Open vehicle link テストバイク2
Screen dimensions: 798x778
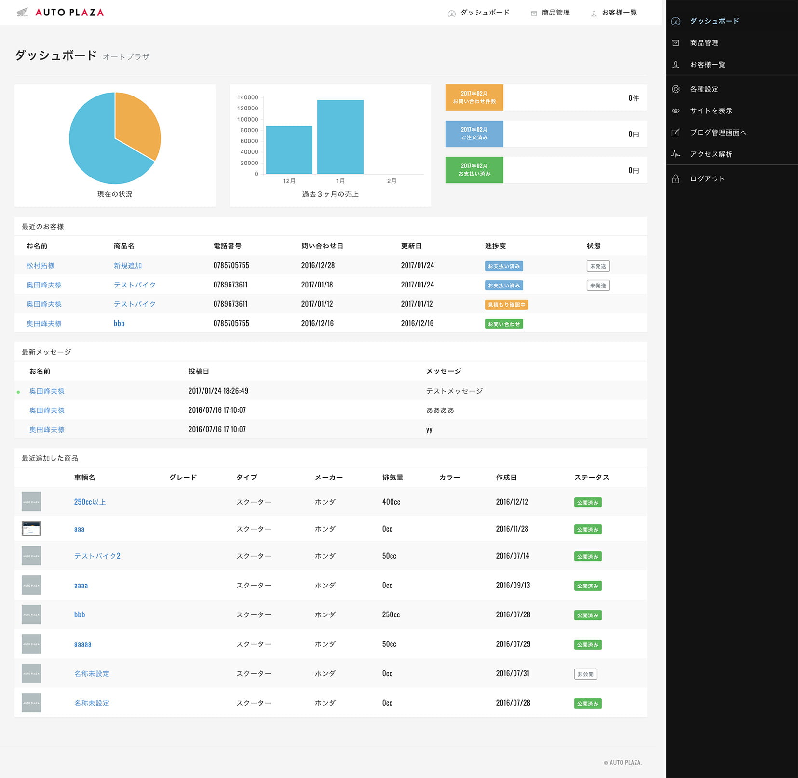(x=97, y=556)
